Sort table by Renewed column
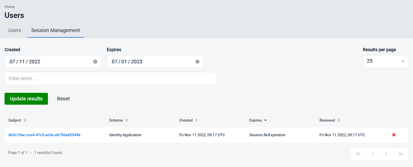The width and height of the screenshot is (413, 167). tap(329, 120)
